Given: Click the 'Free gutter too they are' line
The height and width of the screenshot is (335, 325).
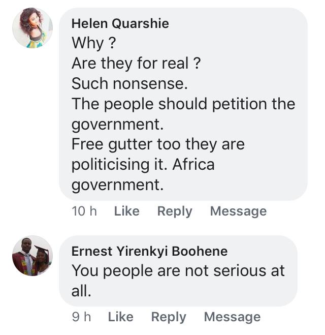Looking at the screenshot, I should (x=158, y=144).
